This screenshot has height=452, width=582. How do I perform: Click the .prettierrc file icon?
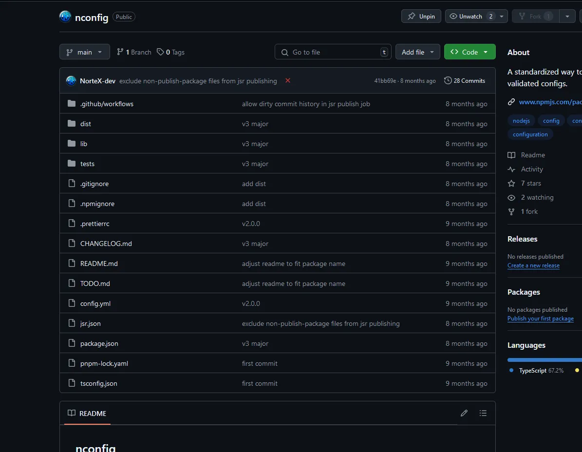click(x=72, y=224)
